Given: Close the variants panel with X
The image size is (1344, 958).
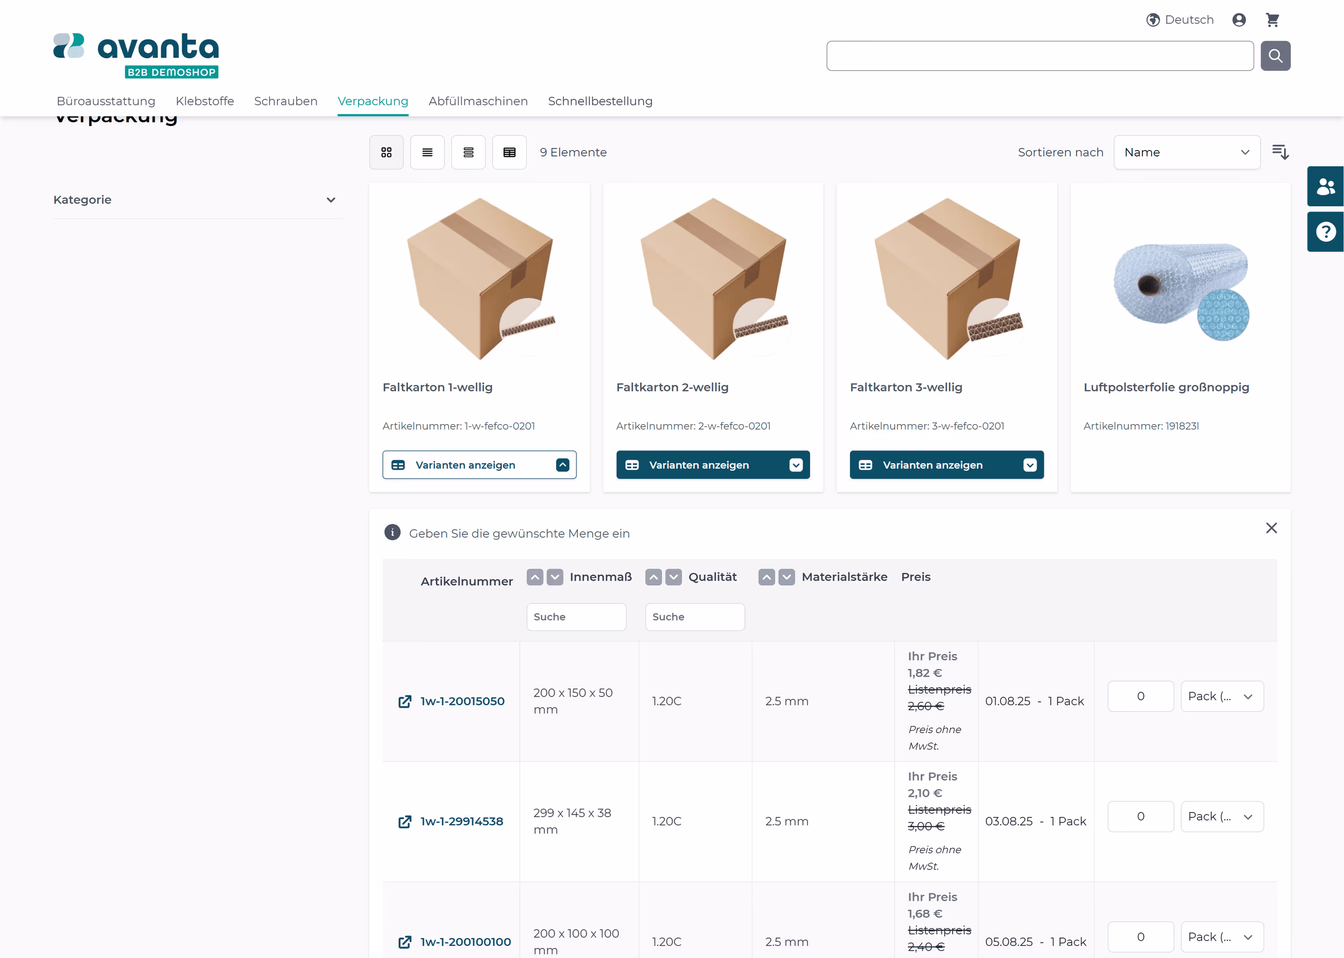Looking at the screenshot, I should pos(1271,528).
